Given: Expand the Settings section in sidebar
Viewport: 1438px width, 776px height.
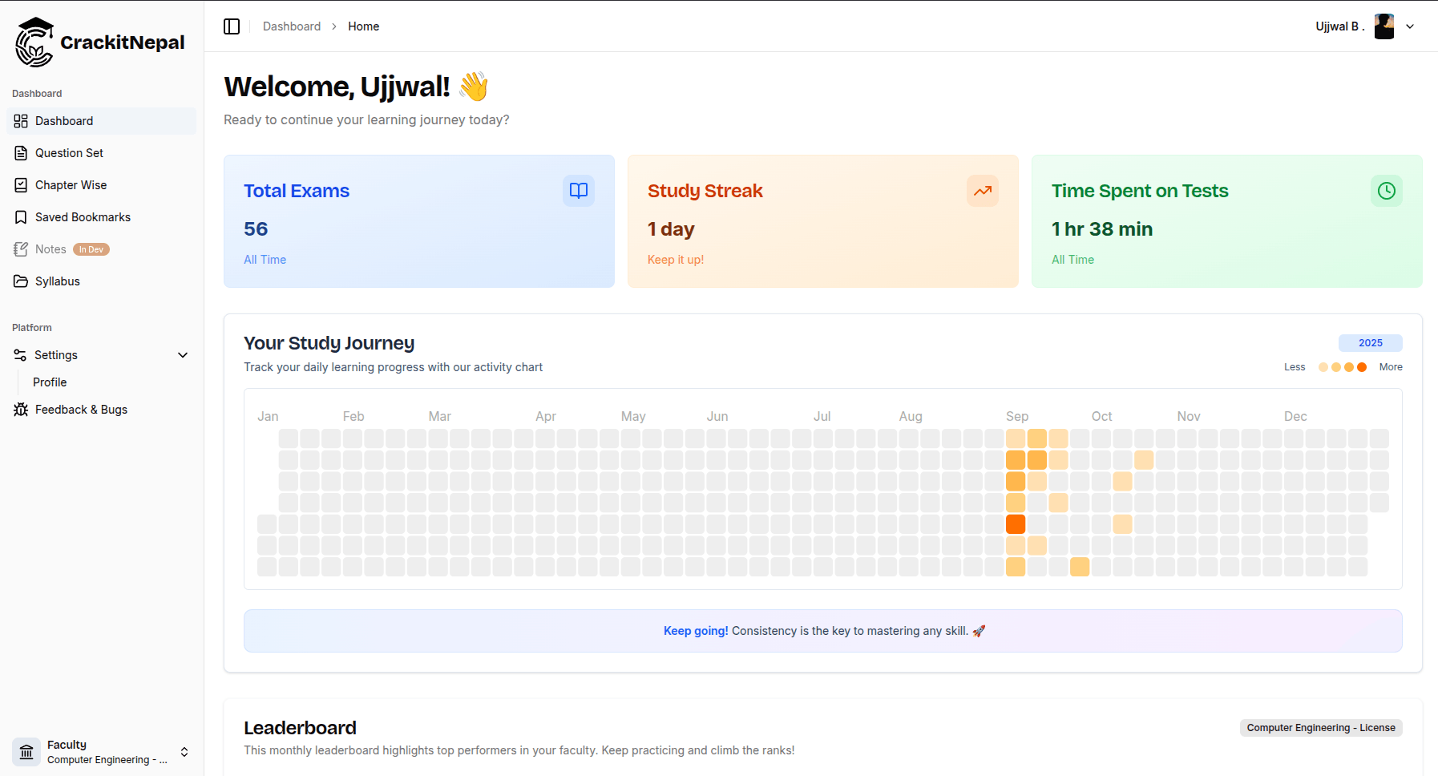Looking at the screenshot, I should pos(56,354).
